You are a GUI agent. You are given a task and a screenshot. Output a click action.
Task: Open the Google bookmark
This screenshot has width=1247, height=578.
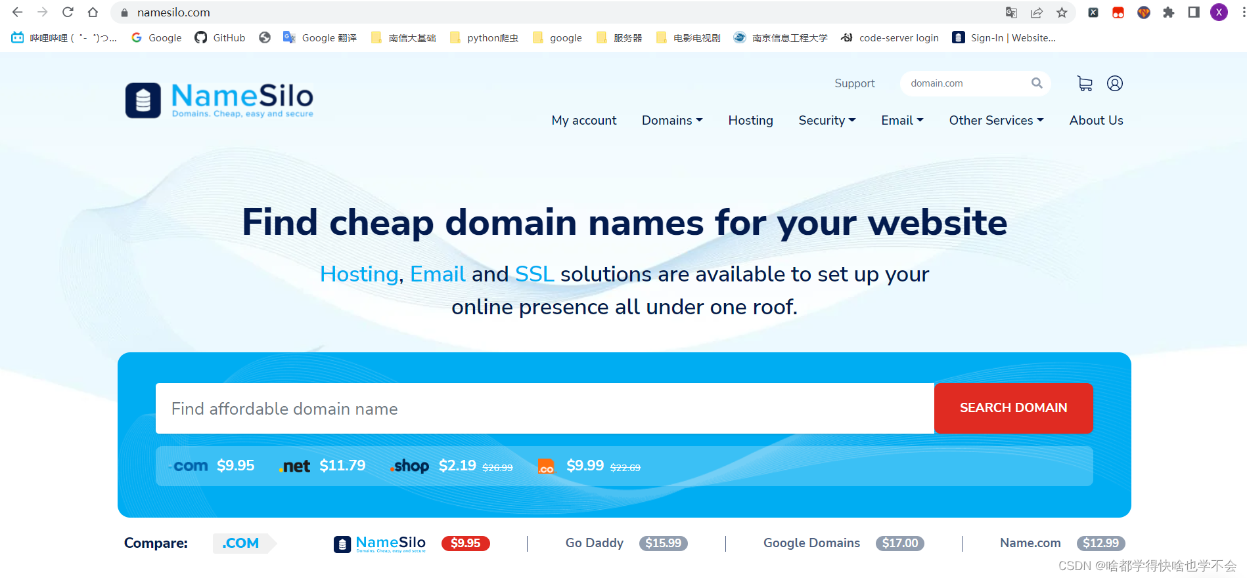pyautogui.click(x=156, y=38)
